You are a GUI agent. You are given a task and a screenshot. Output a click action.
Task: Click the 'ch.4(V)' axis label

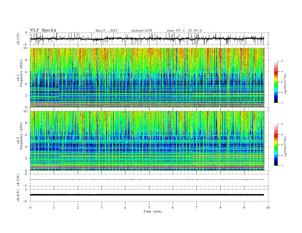[18, 195]
